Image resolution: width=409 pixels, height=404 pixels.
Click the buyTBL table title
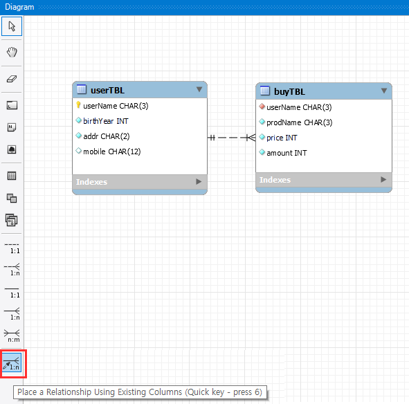(289, 91)
